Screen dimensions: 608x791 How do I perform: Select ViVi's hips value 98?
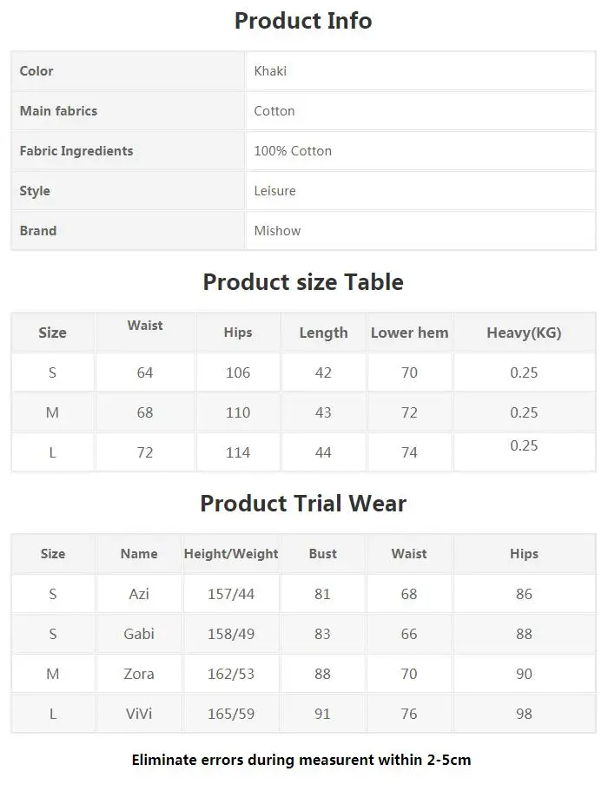coord(524,714)
